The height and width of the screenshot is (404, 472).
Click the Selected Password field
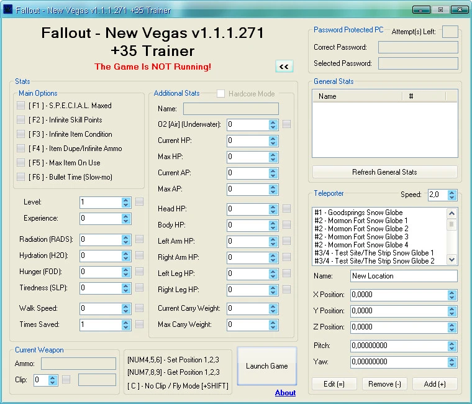pyautogui.click(x=418, y=63)
